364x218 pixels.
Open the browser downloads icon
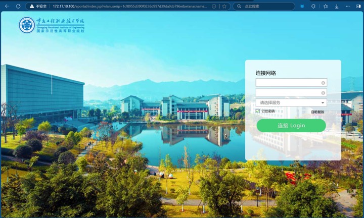337,6
